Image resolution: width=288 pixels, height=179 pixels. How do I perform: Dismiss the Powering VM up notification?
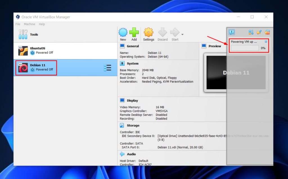pos(265,41)
